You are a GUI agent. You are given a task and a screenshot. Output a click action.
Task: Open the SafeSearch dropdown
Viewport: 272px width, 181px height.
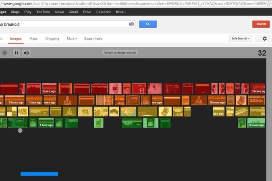(x=240, y=39)
